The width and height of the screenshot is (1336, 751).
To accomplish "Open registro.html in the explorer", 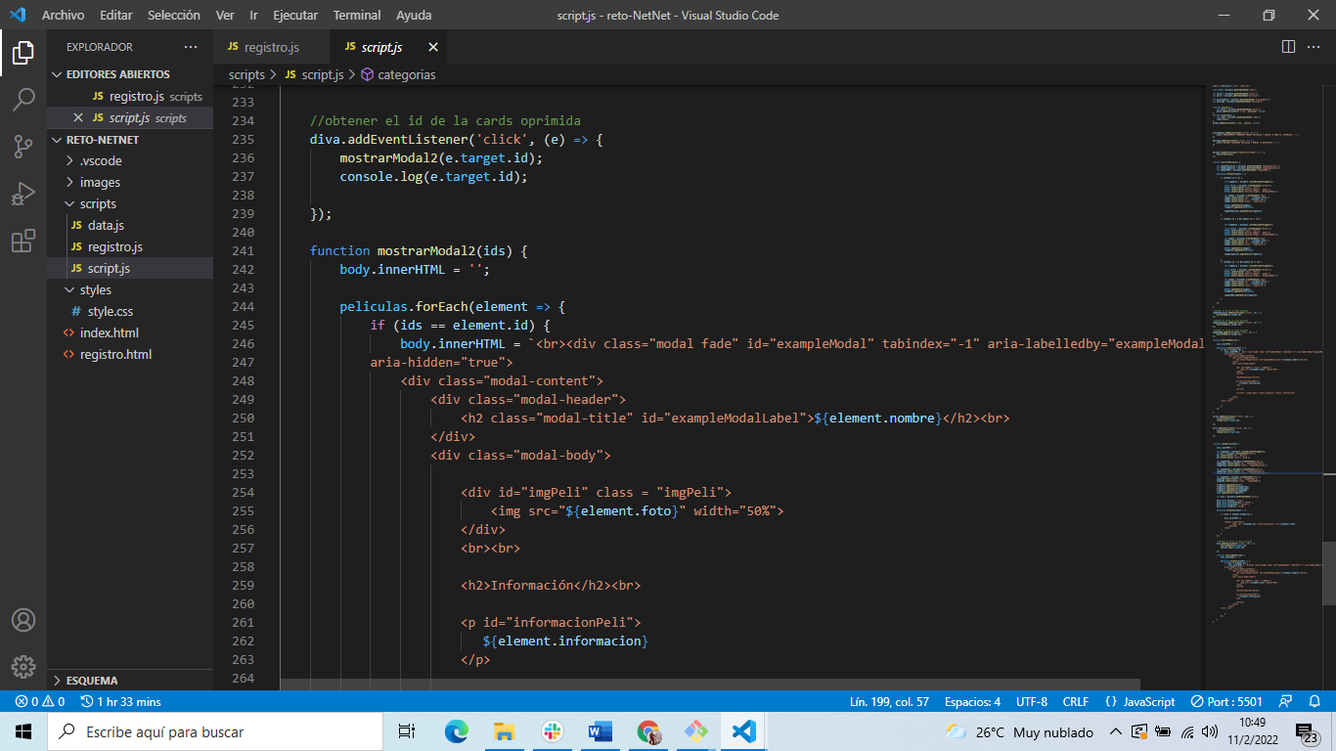I will click(130, 354).
